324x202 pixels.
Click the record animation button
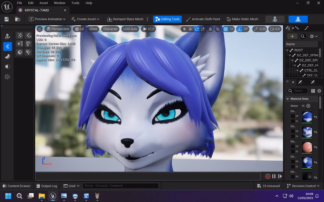point(268,176)
